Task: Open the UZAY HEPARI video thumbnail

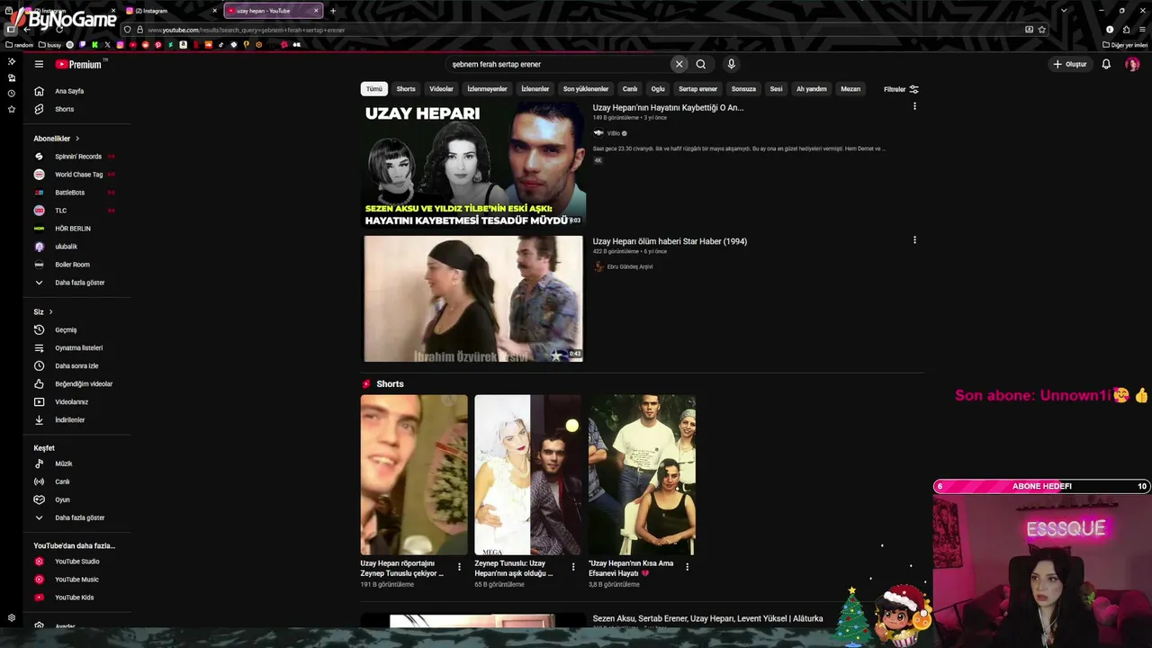Action: pos(473,165)
